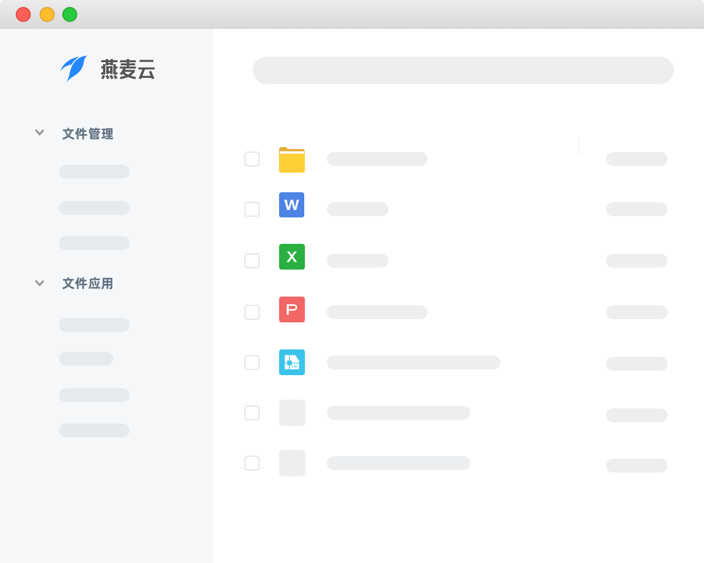Select the last file's gray placeholder icon
The width and height of the screenshot is (704, 563).
(292, 463)
